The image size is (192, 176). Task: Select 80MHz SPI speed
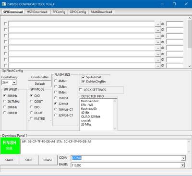pos(11,113)
